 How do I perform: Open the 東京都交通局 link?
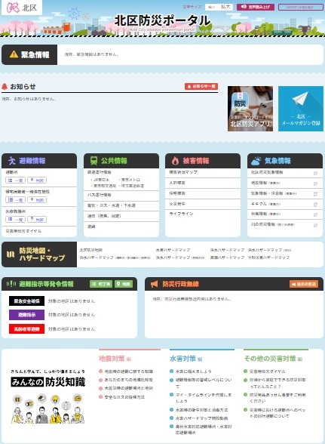[x=105, y=186]
